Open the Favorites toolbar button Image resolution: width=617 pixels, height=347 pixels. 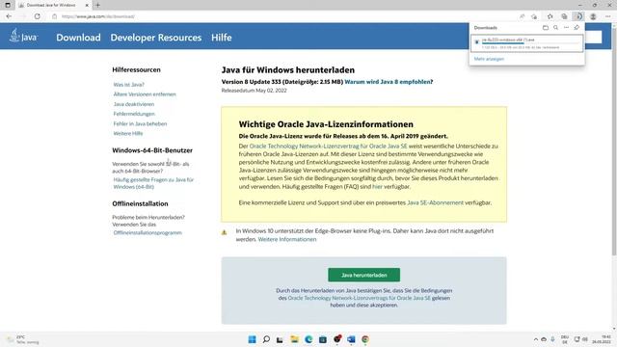coord(550,16)
